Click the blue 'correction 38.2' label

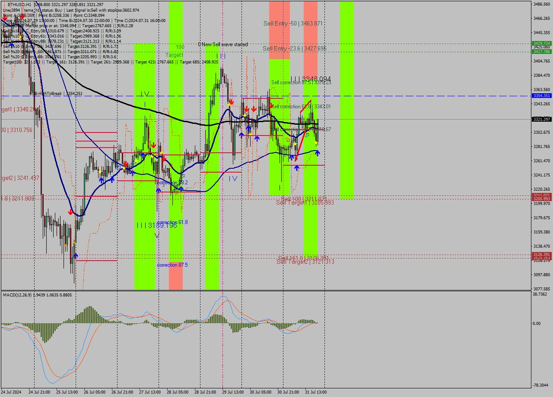tap(172, 183)
